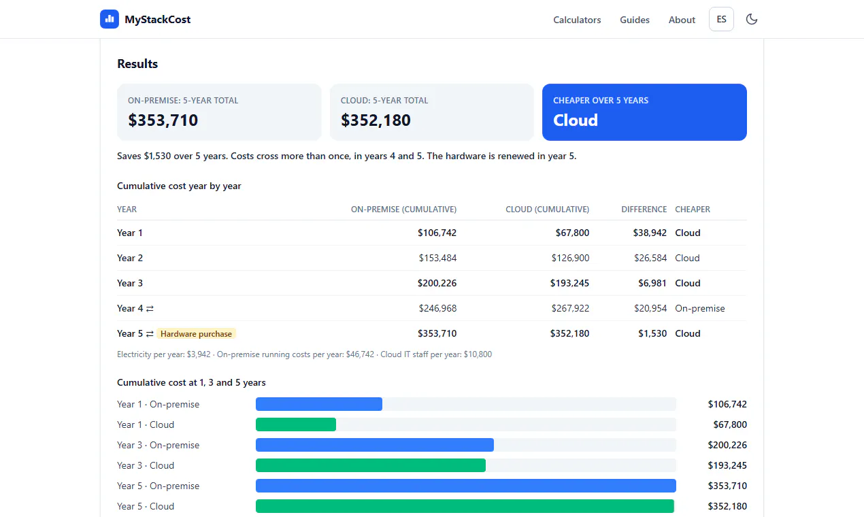Click the On-premise cheaper cell in the Year 4 row

tap(700, 308)
